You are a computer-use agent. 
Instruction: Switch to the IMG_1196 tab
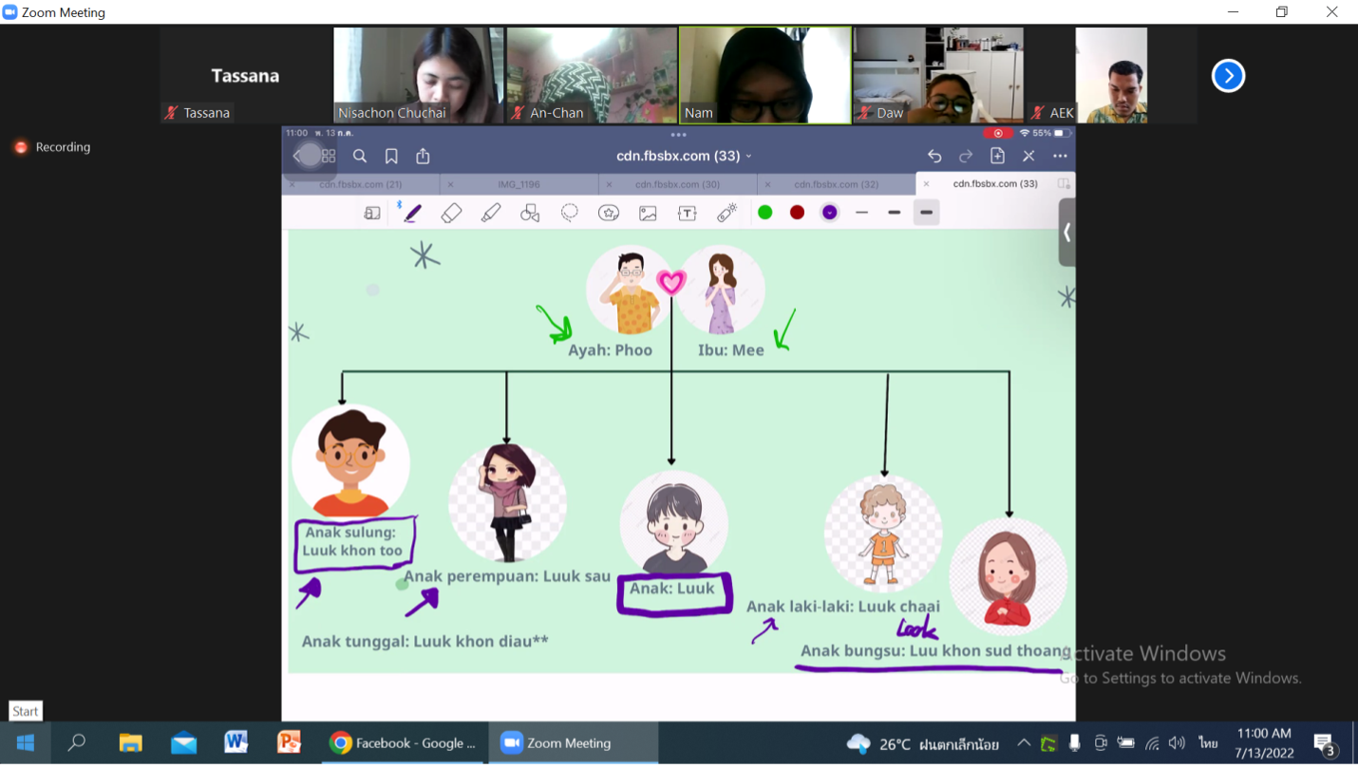[519, 184]
